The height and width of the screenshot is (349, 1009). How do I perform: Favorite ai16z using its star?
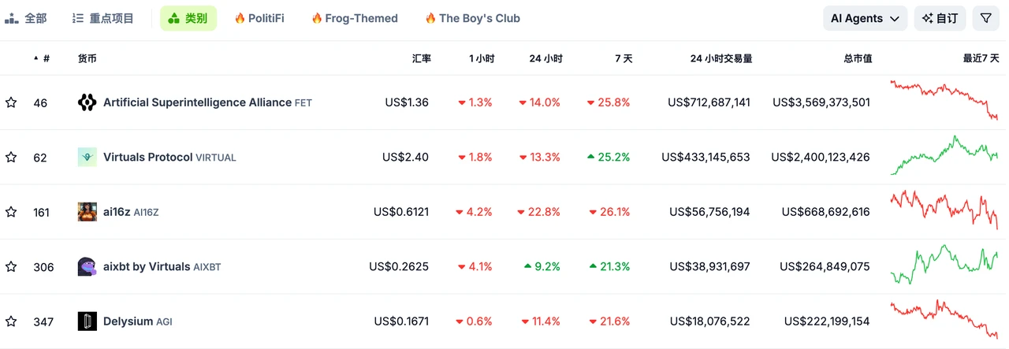coord(11,212)
